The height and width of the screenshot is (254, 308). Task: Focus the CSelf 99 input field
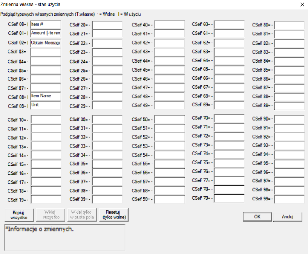pos(290,199)
